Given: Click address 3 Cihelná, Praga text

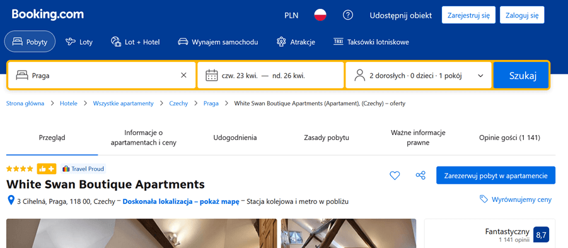Looking at the screenshot, I should [x=66, y=201].
